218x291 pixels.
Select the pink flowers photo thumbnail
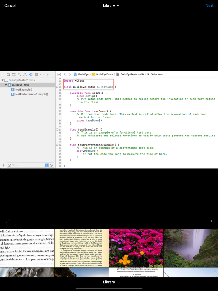(136, 248)
